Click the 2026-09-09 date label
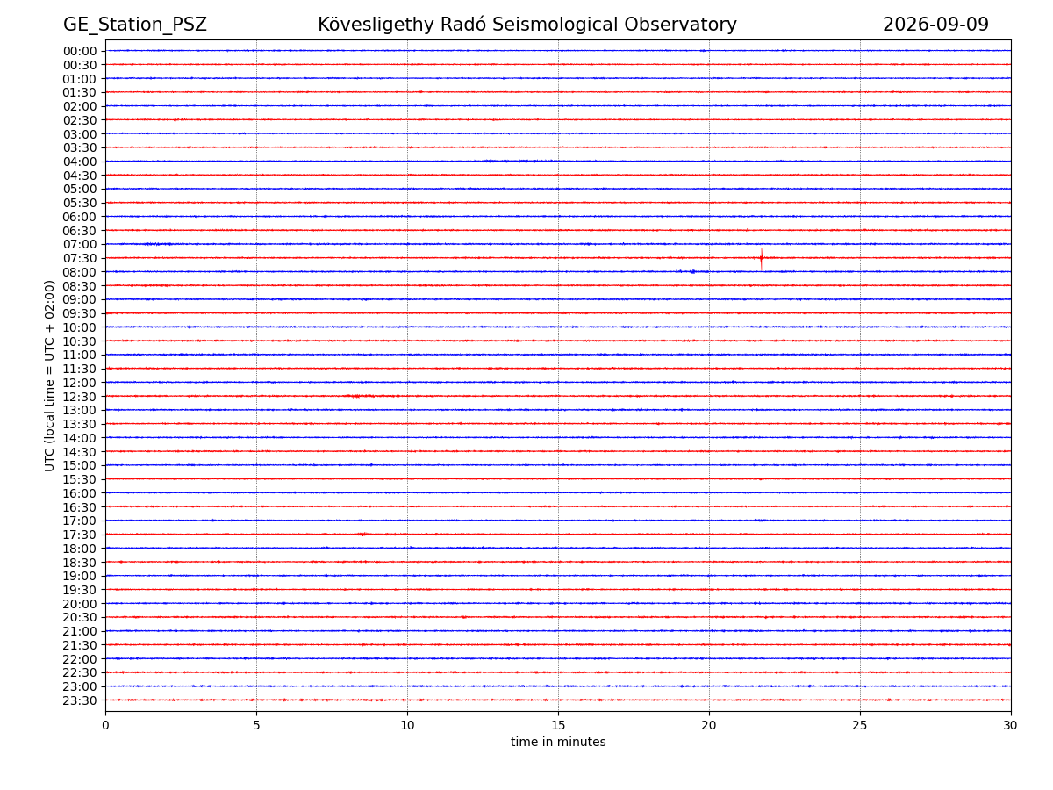The image size is (1053, 790). [x=935, y=25]
